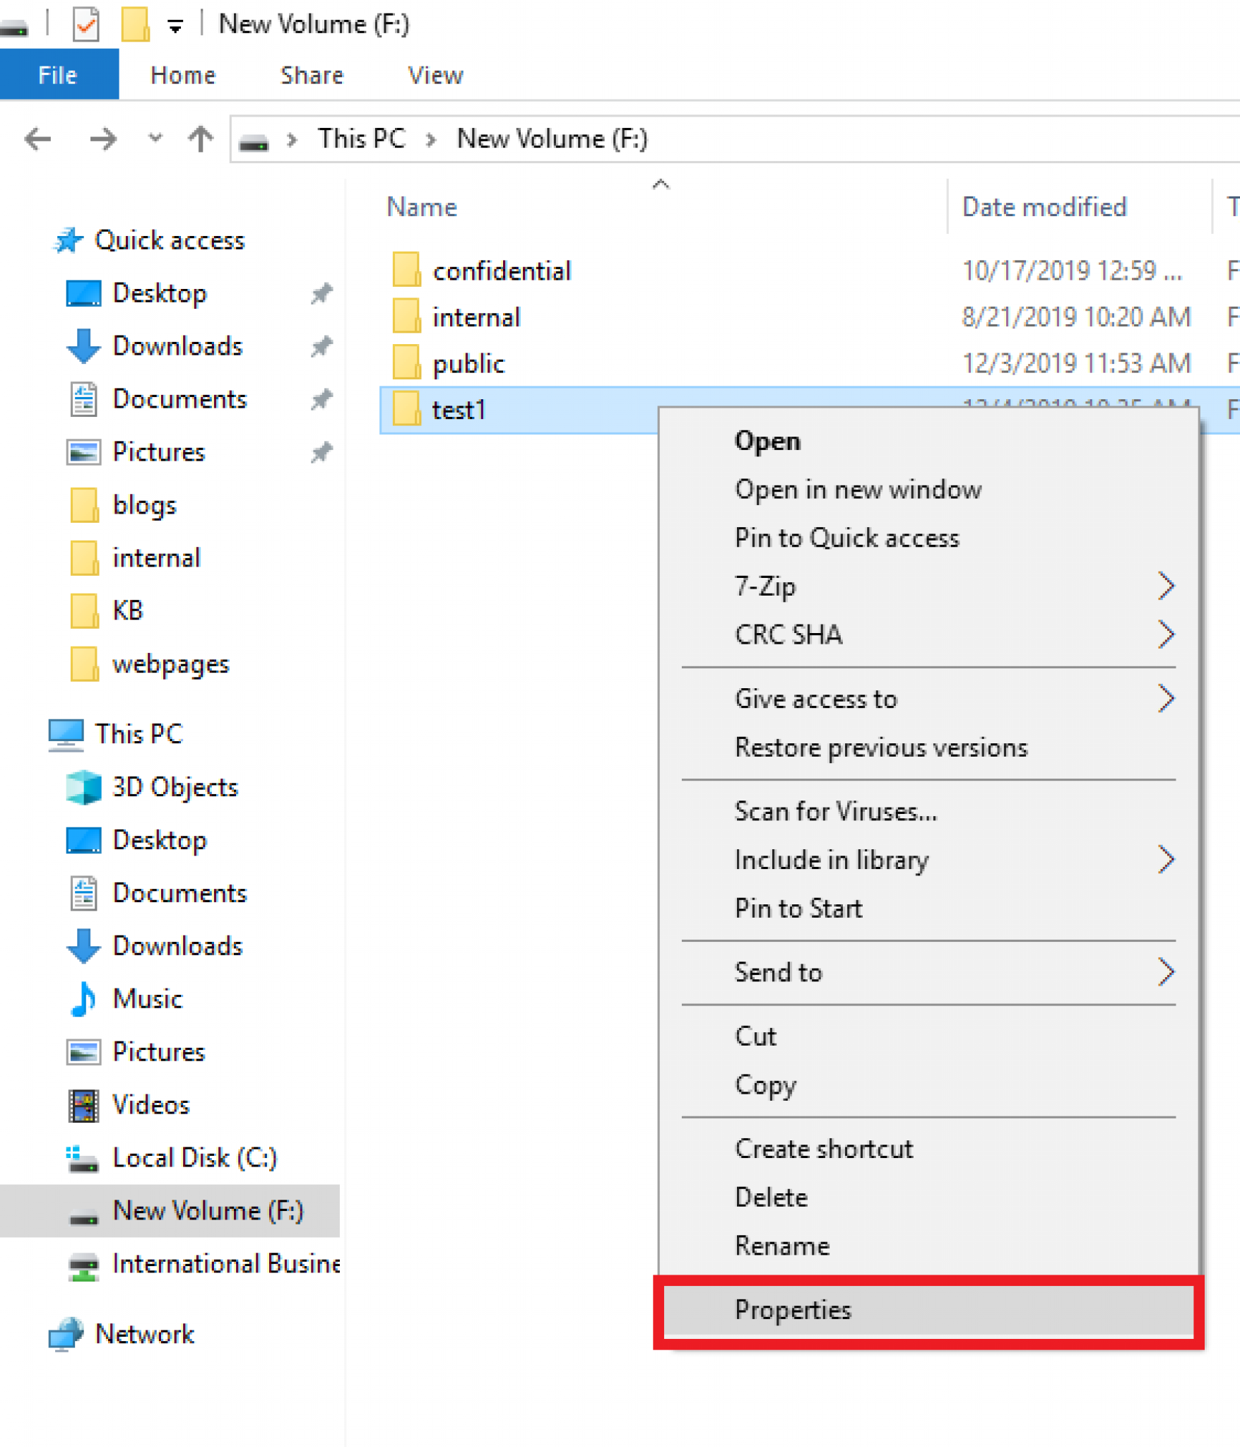Image resolution: width=1240 pixels, height=1447 pixels.
Task: Unpin Downloads from Quick access
Action: 321,346
